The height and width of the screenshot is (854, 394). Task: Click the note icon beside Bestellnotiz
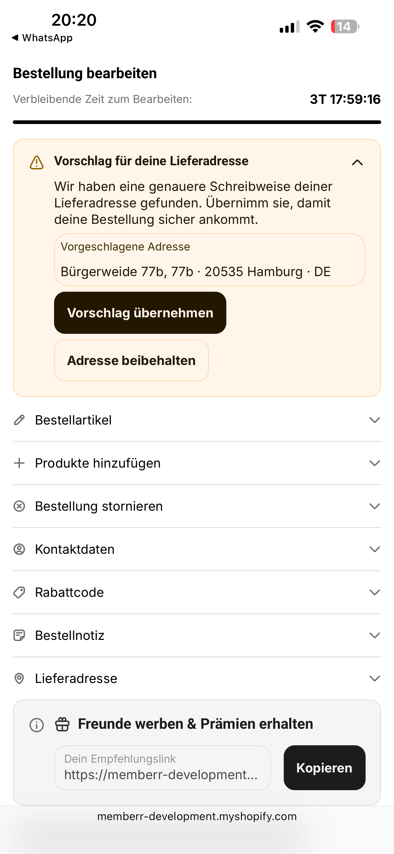tap(19, 636)
